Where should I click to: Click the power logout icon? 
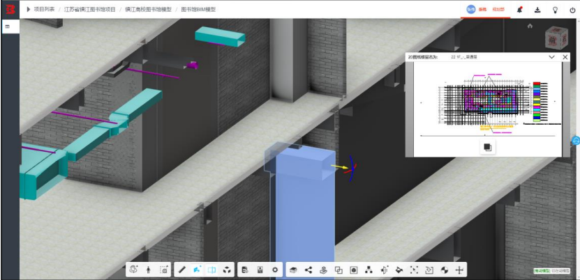(572, 10)
